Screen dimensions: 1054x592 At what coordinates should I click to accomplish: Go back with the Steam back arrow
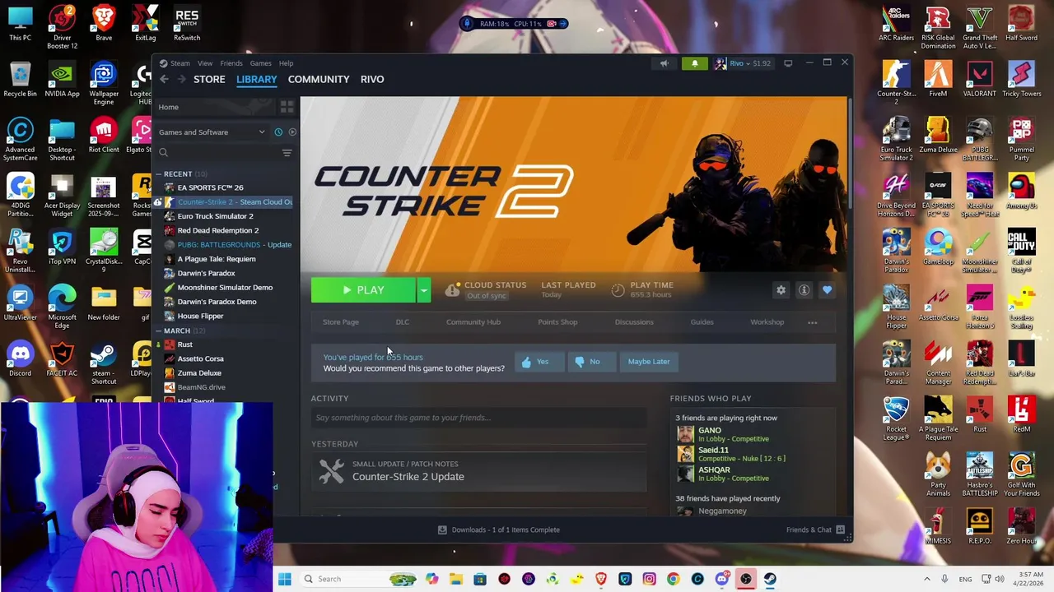[164, 79]
